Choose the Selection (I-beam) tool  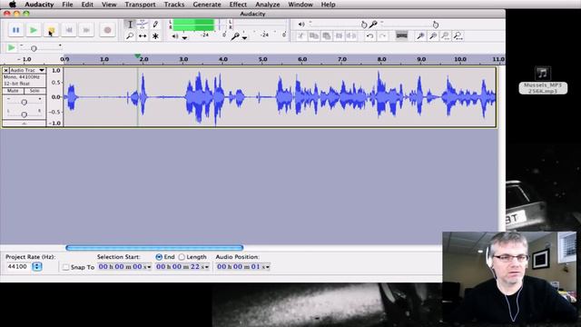click(130, 25)
